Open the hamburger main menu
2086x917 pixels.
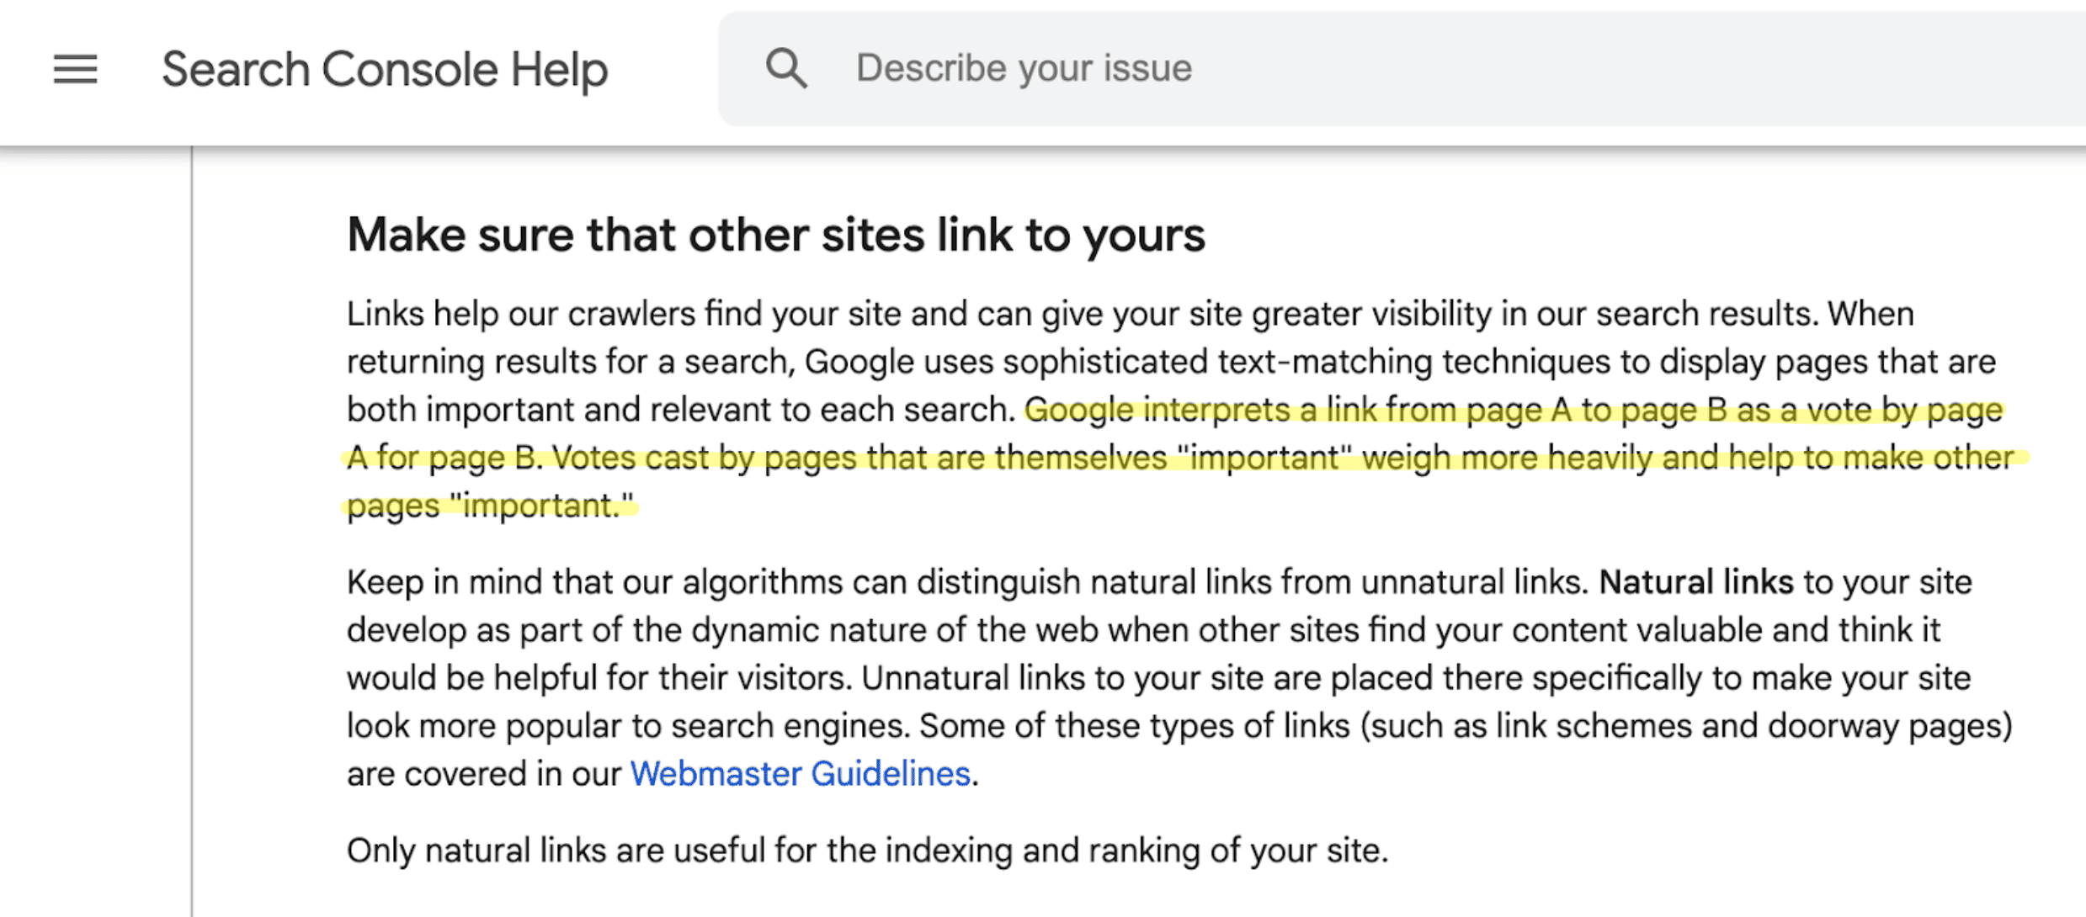pyautogui.click(x=76, y=69)
